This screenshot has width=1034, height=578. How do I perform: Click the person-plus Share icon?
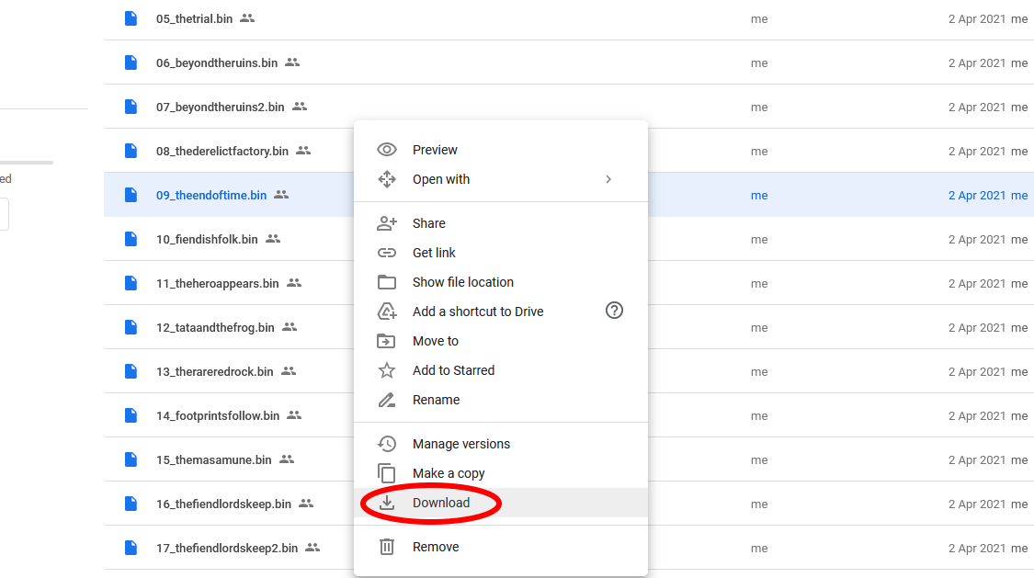click(x=387, y=223)
